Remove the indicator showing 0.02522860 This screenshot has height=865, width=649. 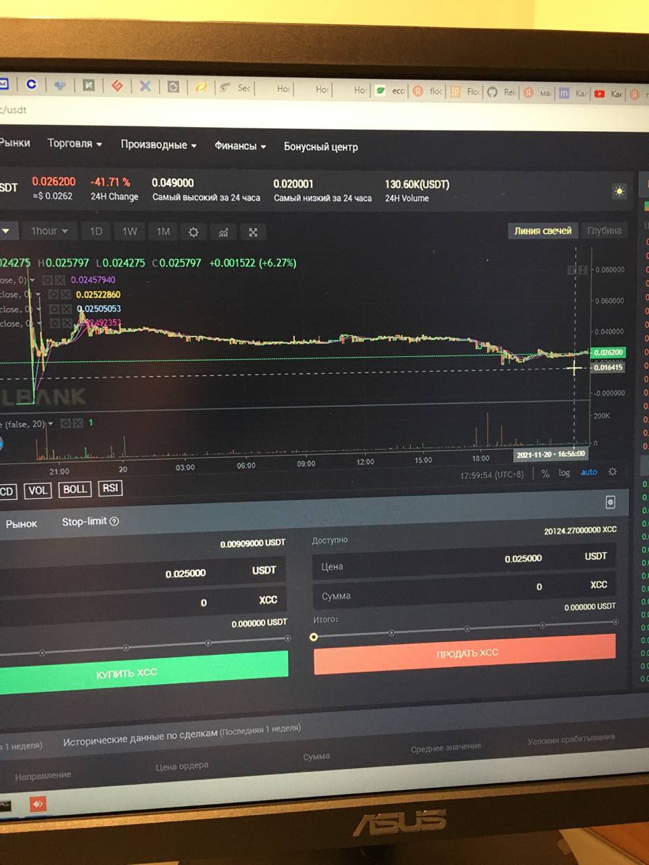66,295
